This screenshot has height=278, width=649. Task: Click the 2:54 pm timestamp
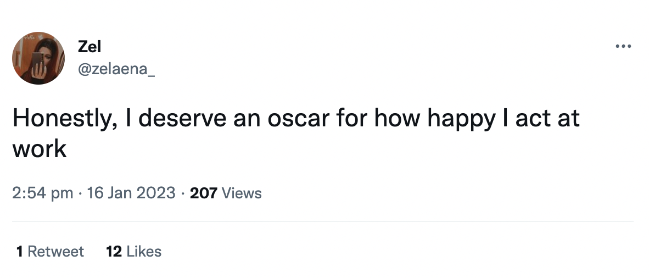[42, 193]
